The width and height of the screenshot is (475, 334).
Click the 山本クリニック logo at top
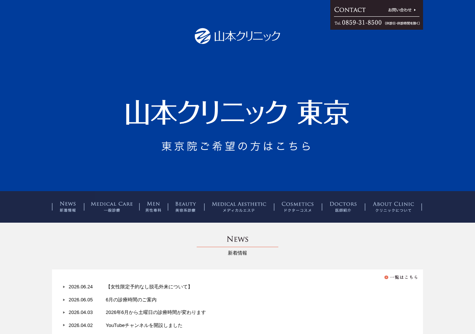(x=237, y=36)
